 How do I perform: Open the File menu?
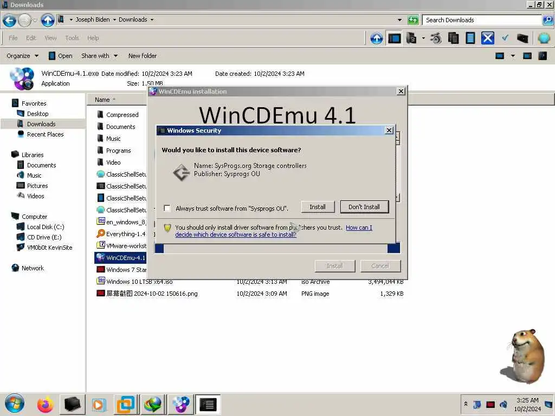point(13,38)
